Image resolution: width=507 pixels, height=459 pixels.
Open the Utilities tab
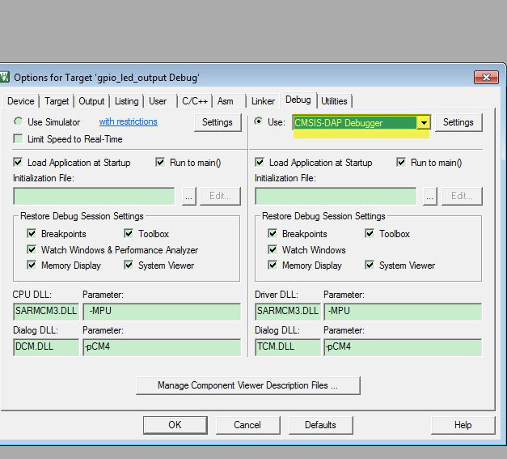click(334, 101)
